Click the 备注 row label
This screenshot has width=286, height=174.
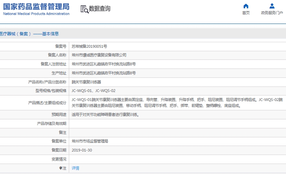click(x=63, y=132)
